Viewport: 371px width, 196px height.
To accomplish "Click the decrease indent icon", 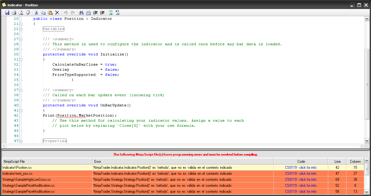I will [95, 13].
